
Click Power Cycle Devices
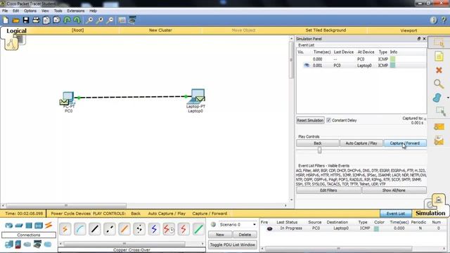(x=71, y=214)
